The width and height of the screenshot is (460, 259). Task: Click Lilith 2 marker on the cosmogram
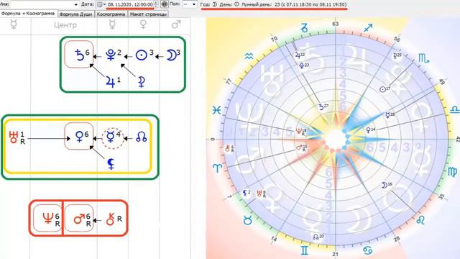point(247,193)
